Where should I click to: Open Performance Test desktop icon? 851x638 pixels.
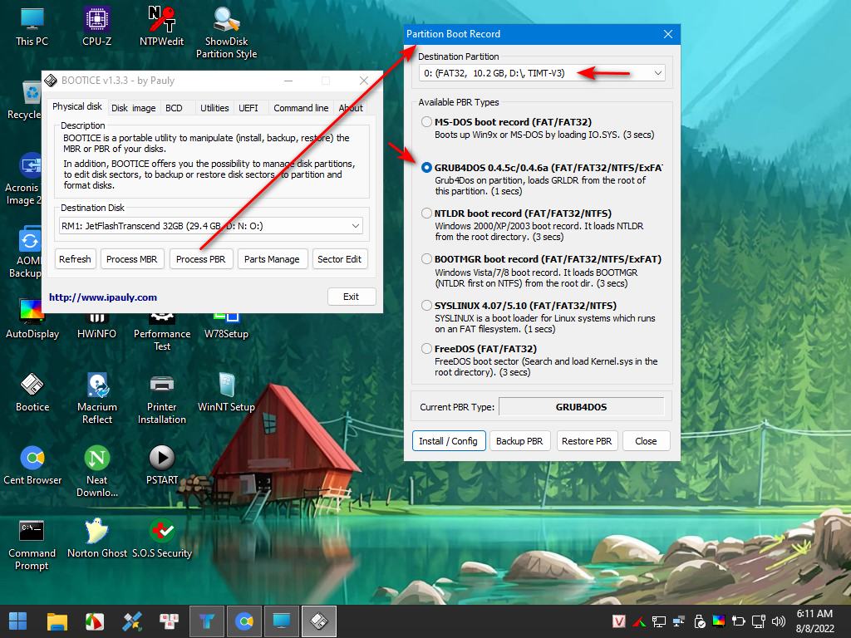tap(162, 332)
